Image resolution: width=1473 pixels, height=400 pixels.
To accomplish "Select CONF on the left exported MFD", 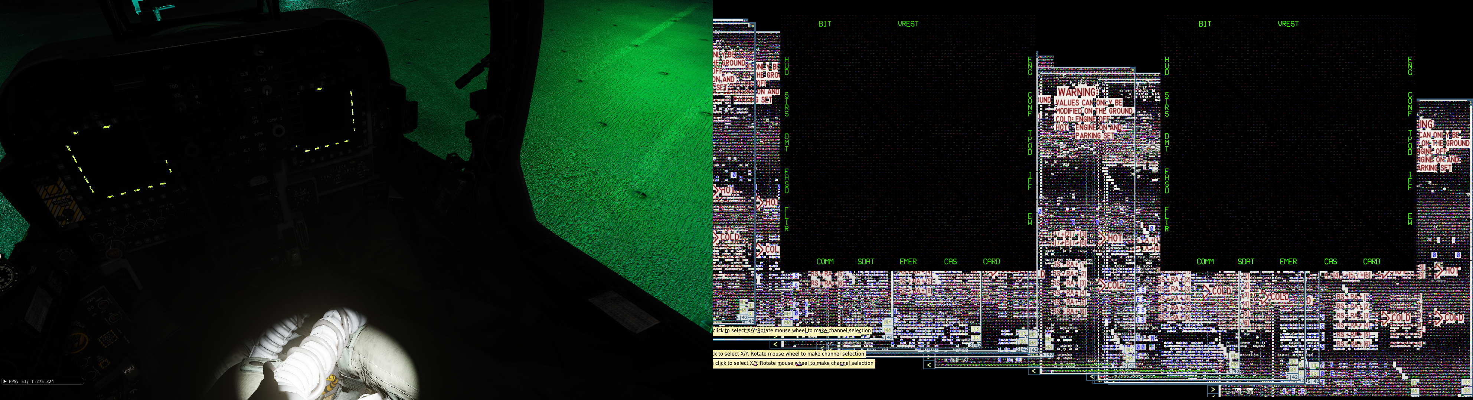I will [1030, 104].
